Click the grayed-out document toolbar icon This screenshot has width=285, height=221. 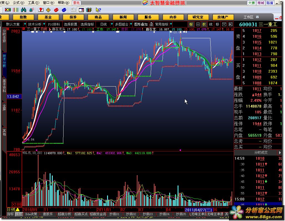point(74,10)
